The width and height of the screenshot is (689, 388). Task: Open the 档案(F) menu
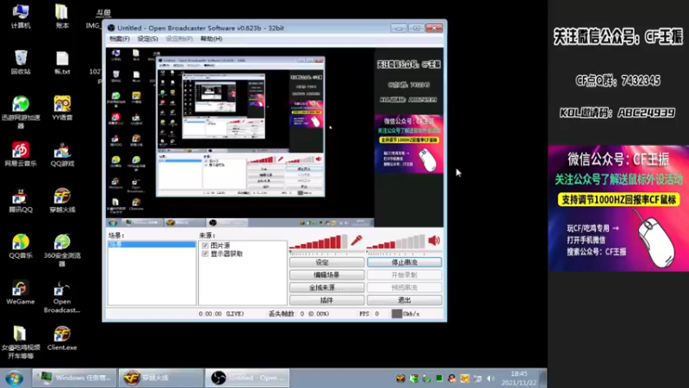[120, 39]
